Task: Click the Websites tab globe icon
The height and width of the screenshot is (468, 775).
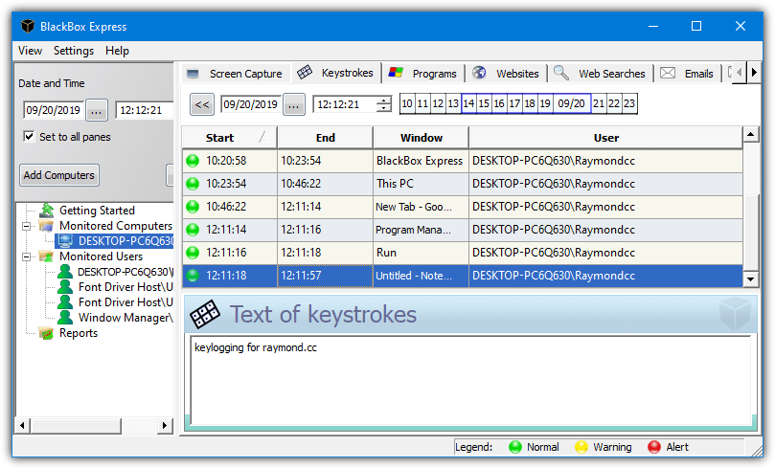Action: point(479,73)
